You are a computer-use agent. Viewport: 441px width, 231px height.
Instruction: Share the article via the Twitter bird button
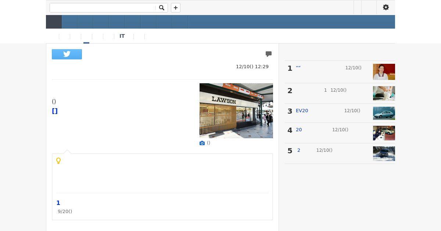point(67,54)
